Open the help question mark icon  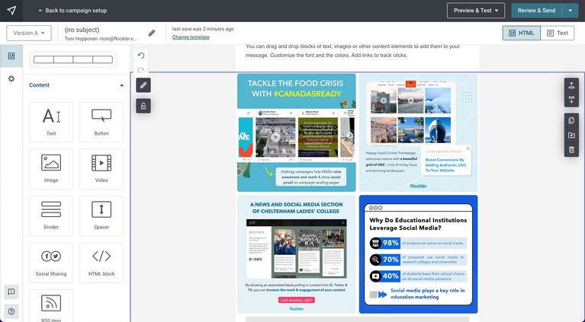(11, 311)
